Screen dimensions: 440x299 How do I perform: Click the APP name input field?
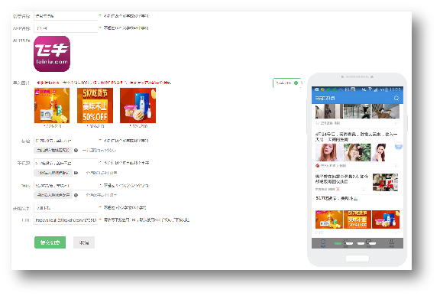pos(66,28)
